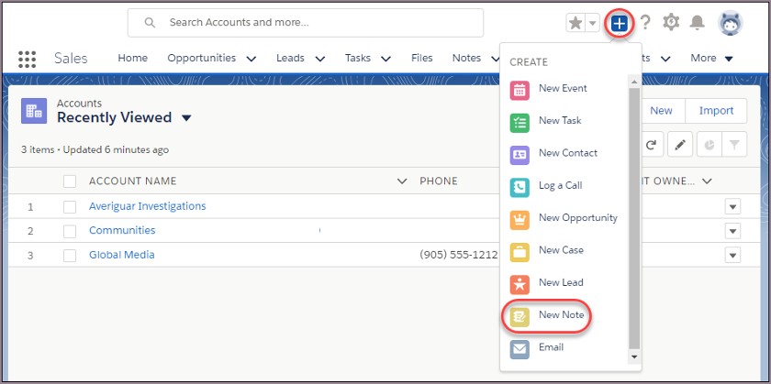Viewport: 771px width, 384px height.
Task: Click the Create menu scroll up arrow
Action: 634,82
